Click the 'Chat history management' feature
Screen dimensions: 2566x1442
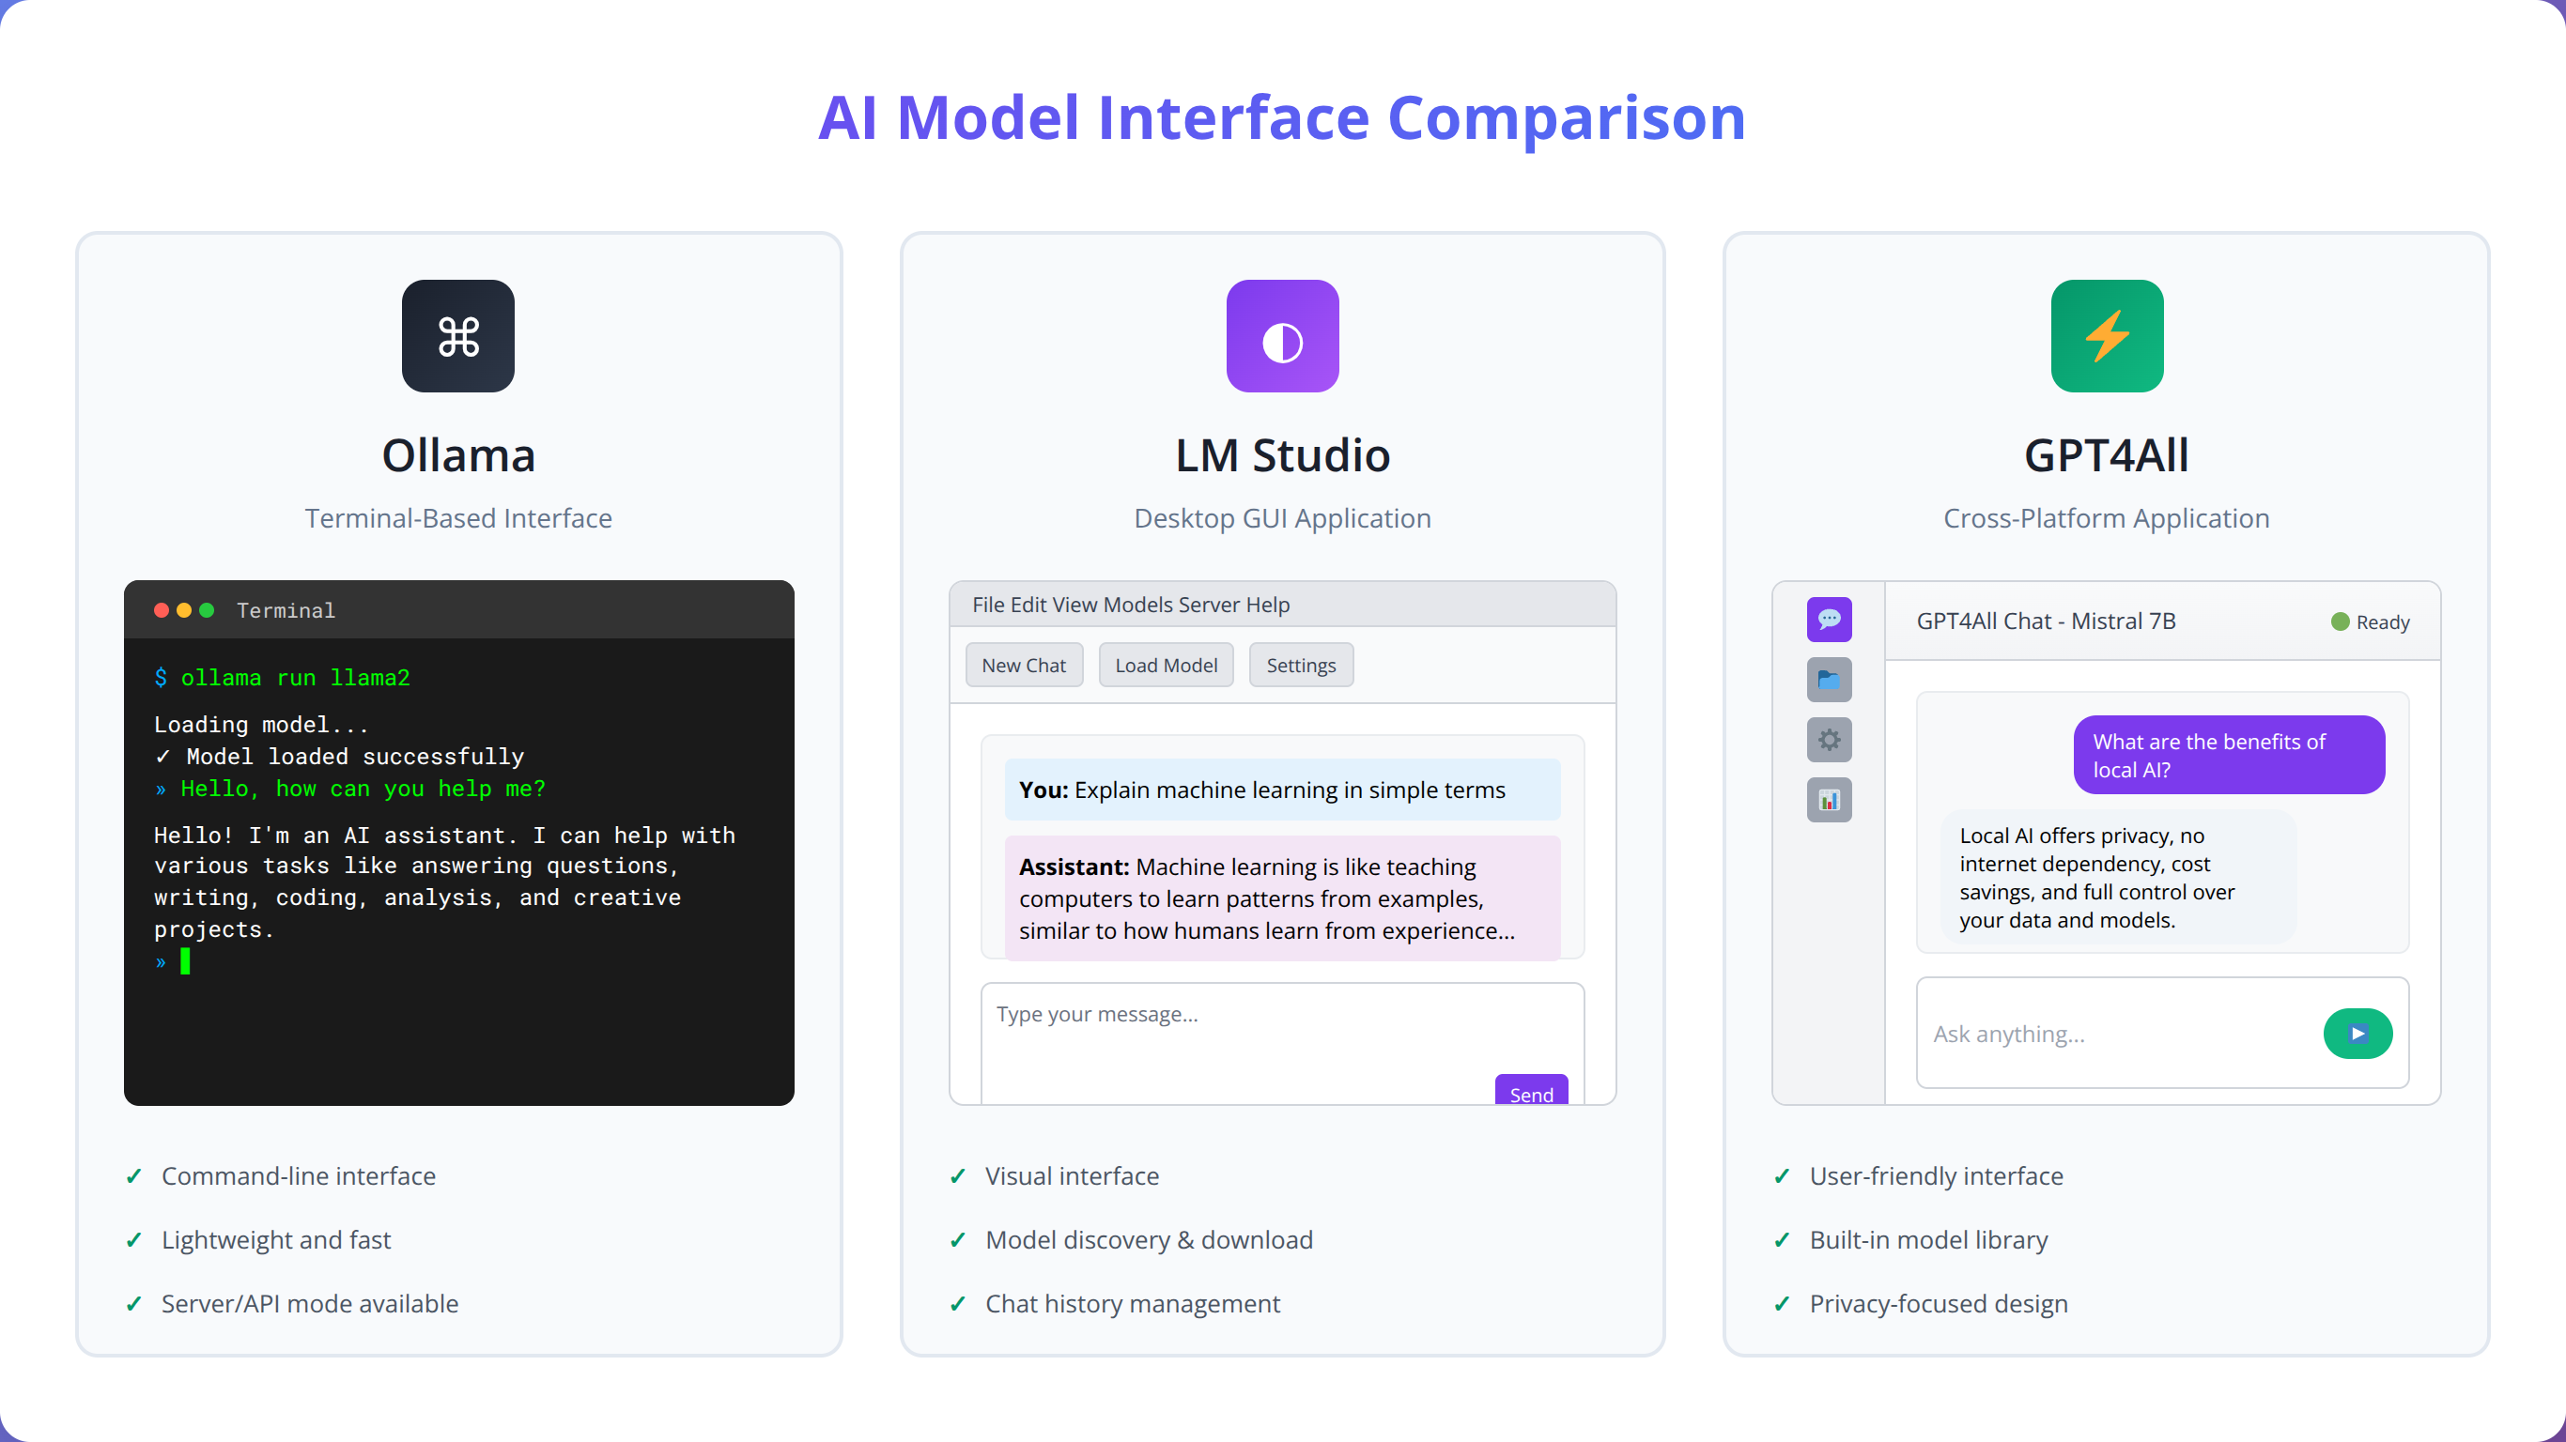[1133, 1304]
